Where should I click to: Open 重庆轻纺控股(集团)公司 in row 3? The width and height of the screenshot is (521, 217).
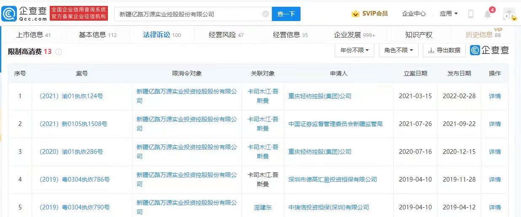[320, 152]
